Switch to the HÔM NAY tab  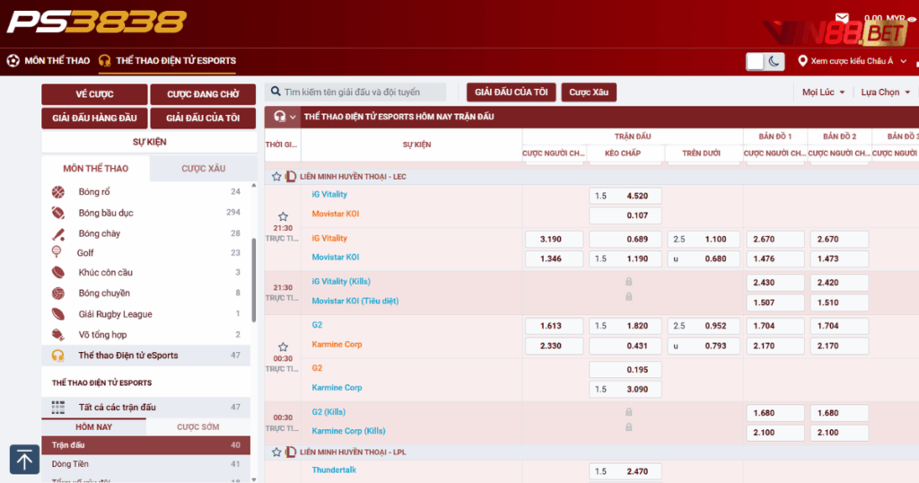tap(93, 426)
